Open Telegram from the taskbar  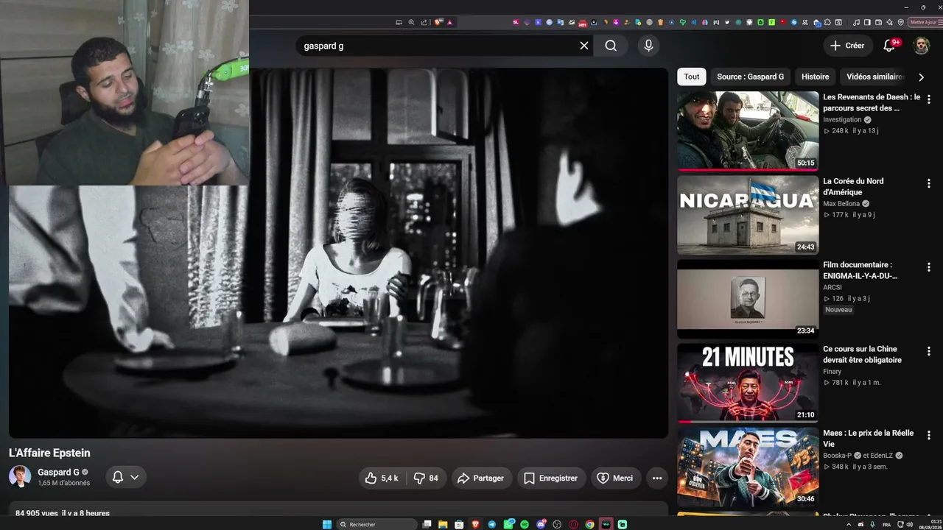(x=492, y=524)
